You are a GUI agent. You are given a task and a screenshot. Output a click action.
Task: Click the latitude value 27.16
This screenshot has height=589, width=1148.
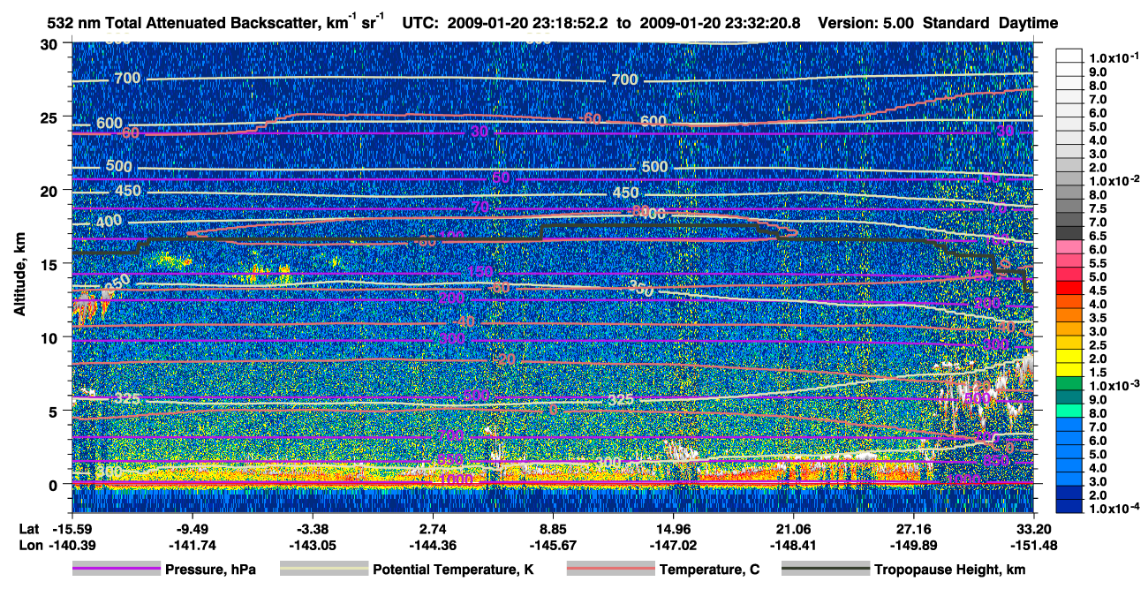[913, 528]
